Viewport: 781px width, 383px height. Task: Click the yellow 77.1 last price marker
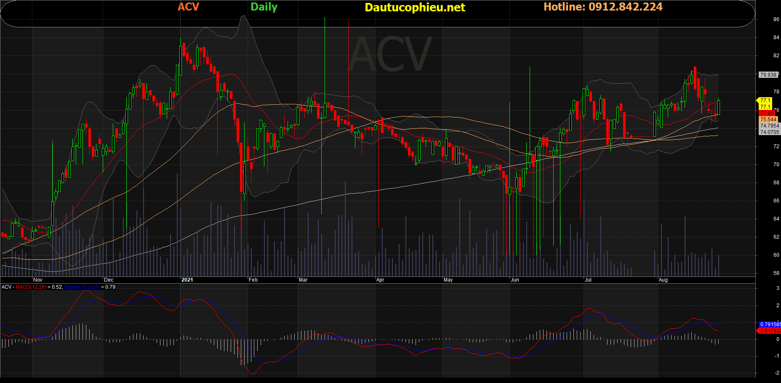pyautogui.click(x=765, y=101)
